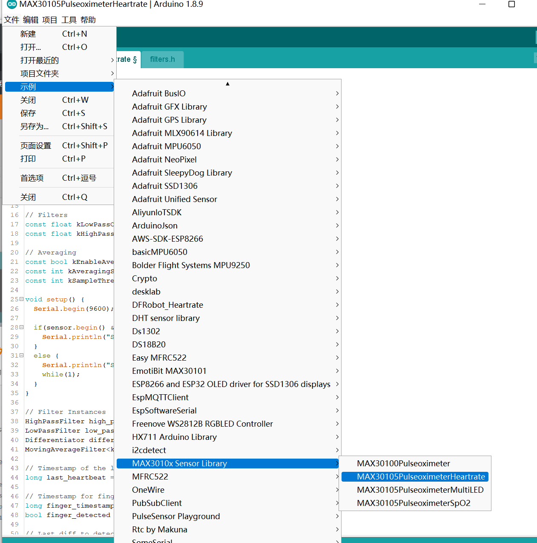
Task: Open the 文件 menu in the menu bar
Action: click(x=11, y=20)
